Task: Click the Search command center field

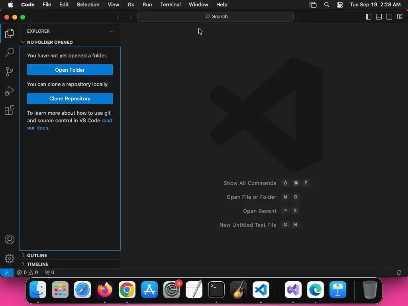Action: 216,17
